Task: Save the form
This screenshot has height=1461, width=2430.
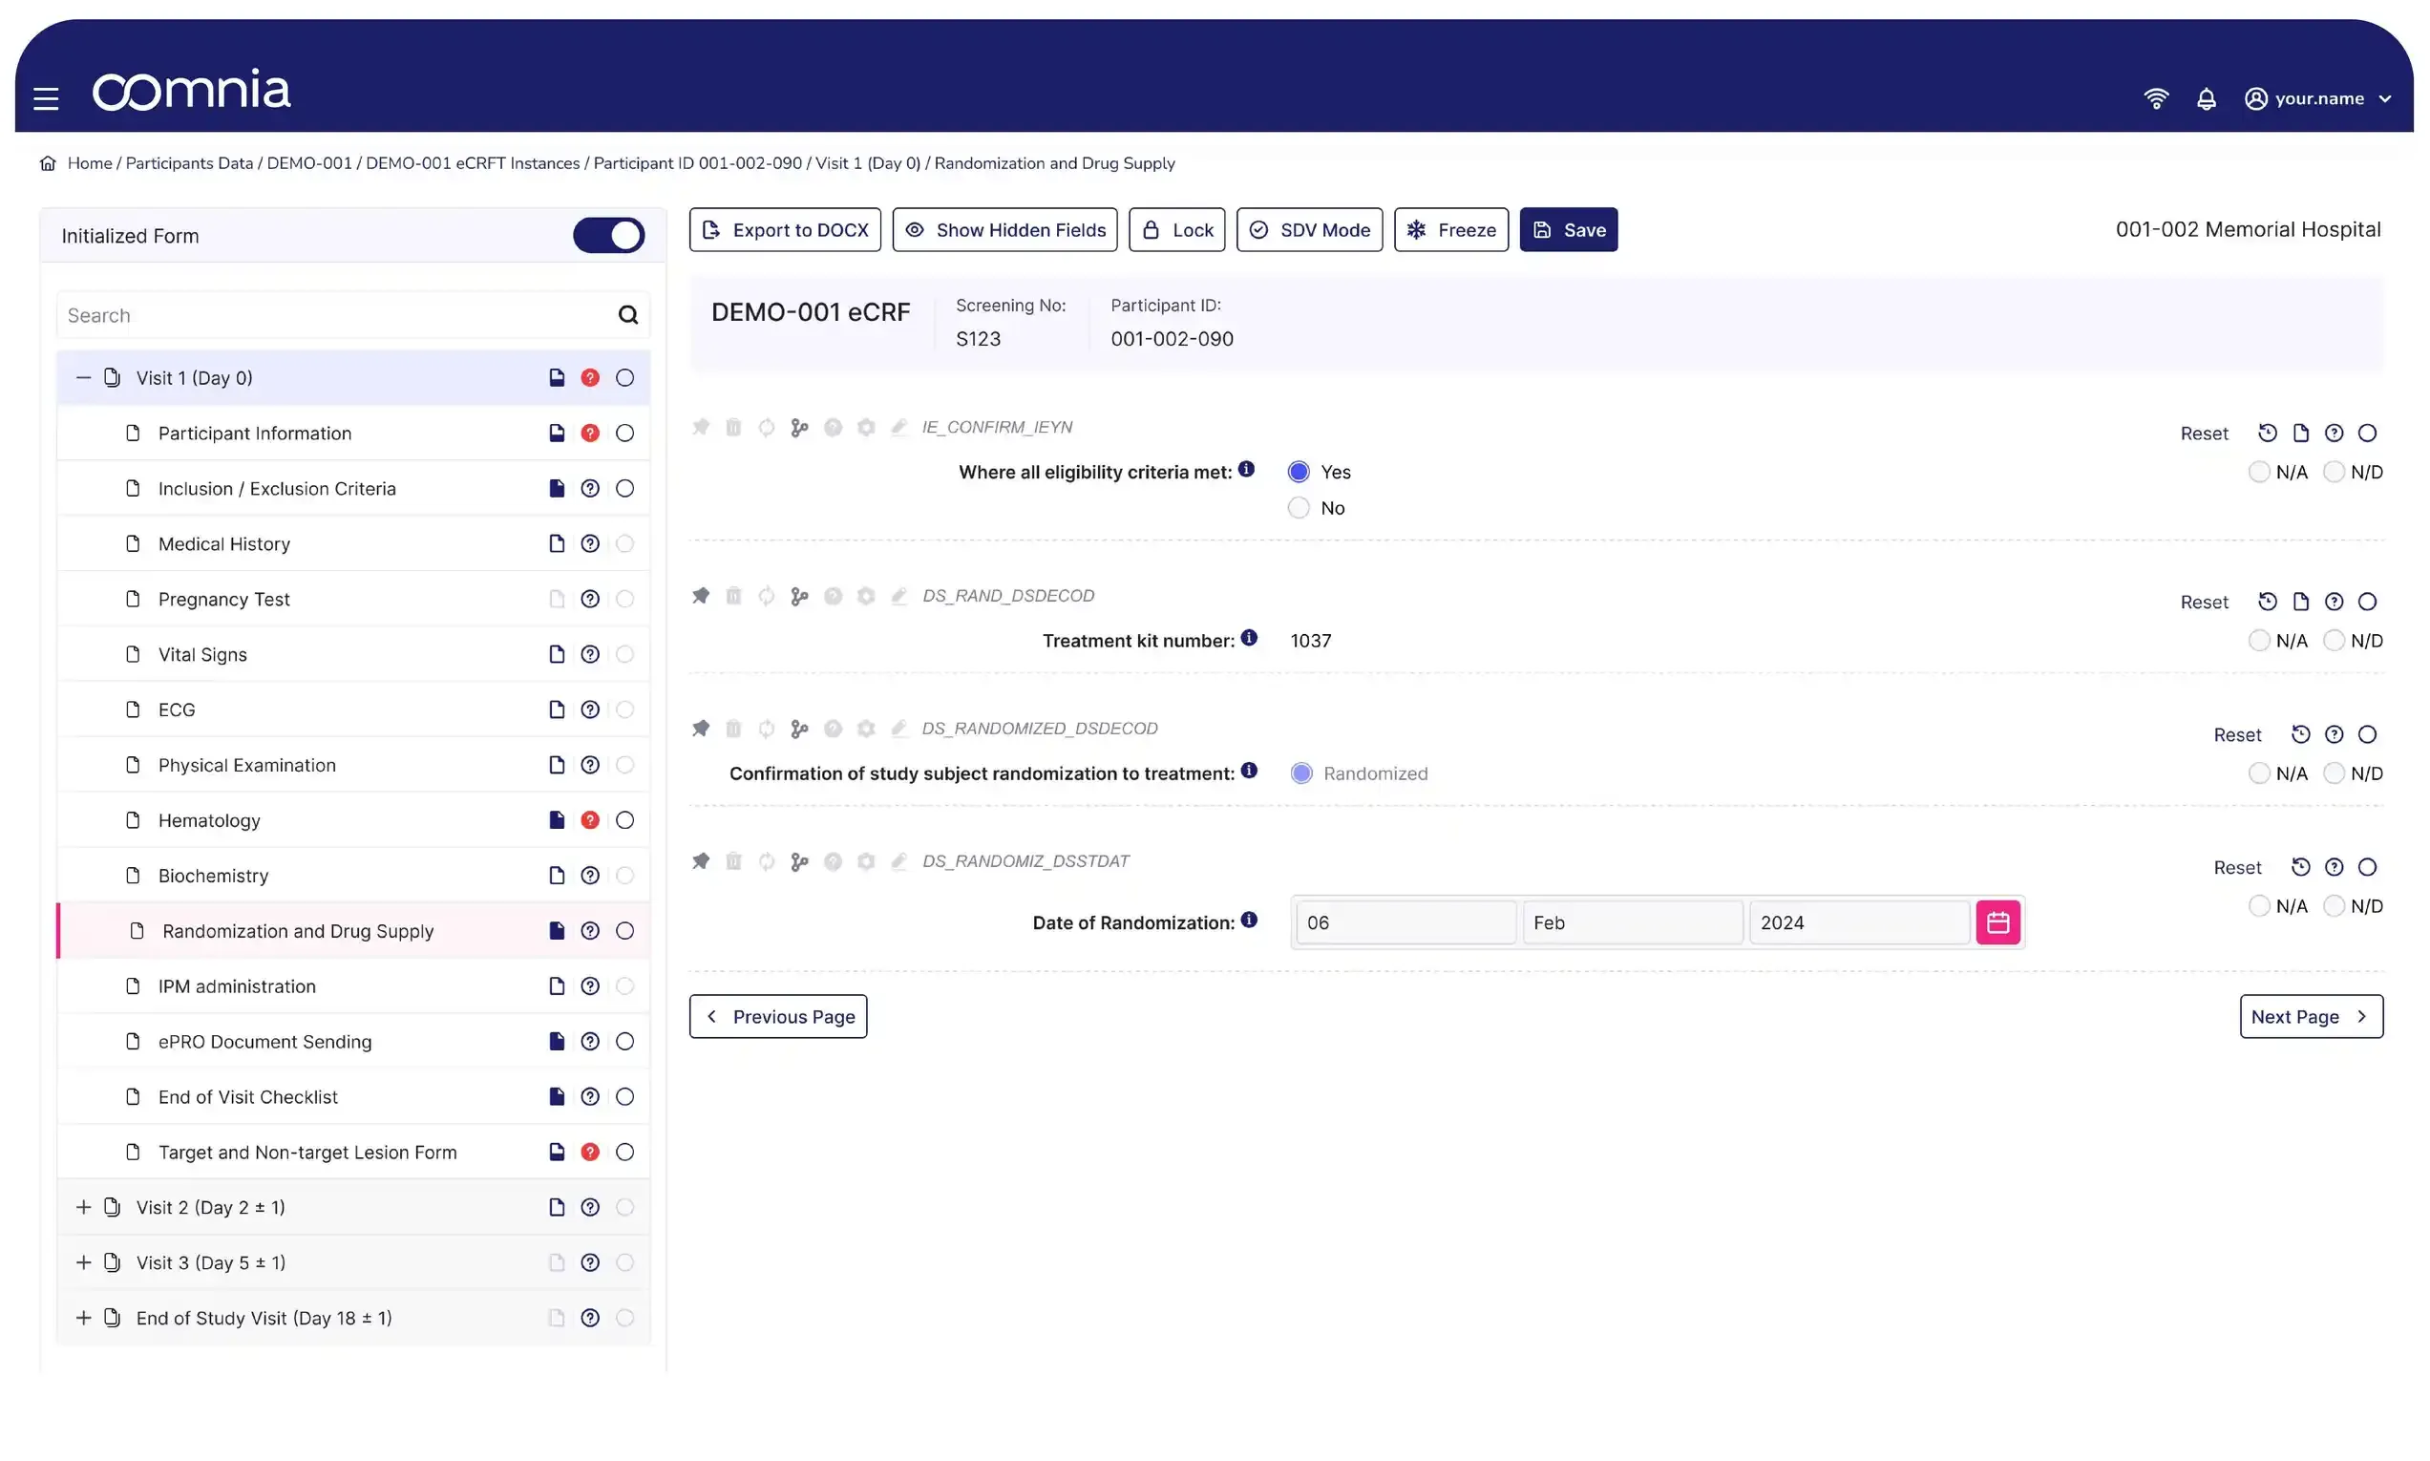Action: click(1568, 229)
